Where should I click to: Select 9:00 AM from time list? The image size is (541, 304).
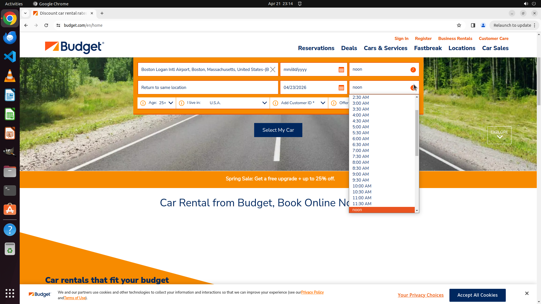tap(360, 174)
